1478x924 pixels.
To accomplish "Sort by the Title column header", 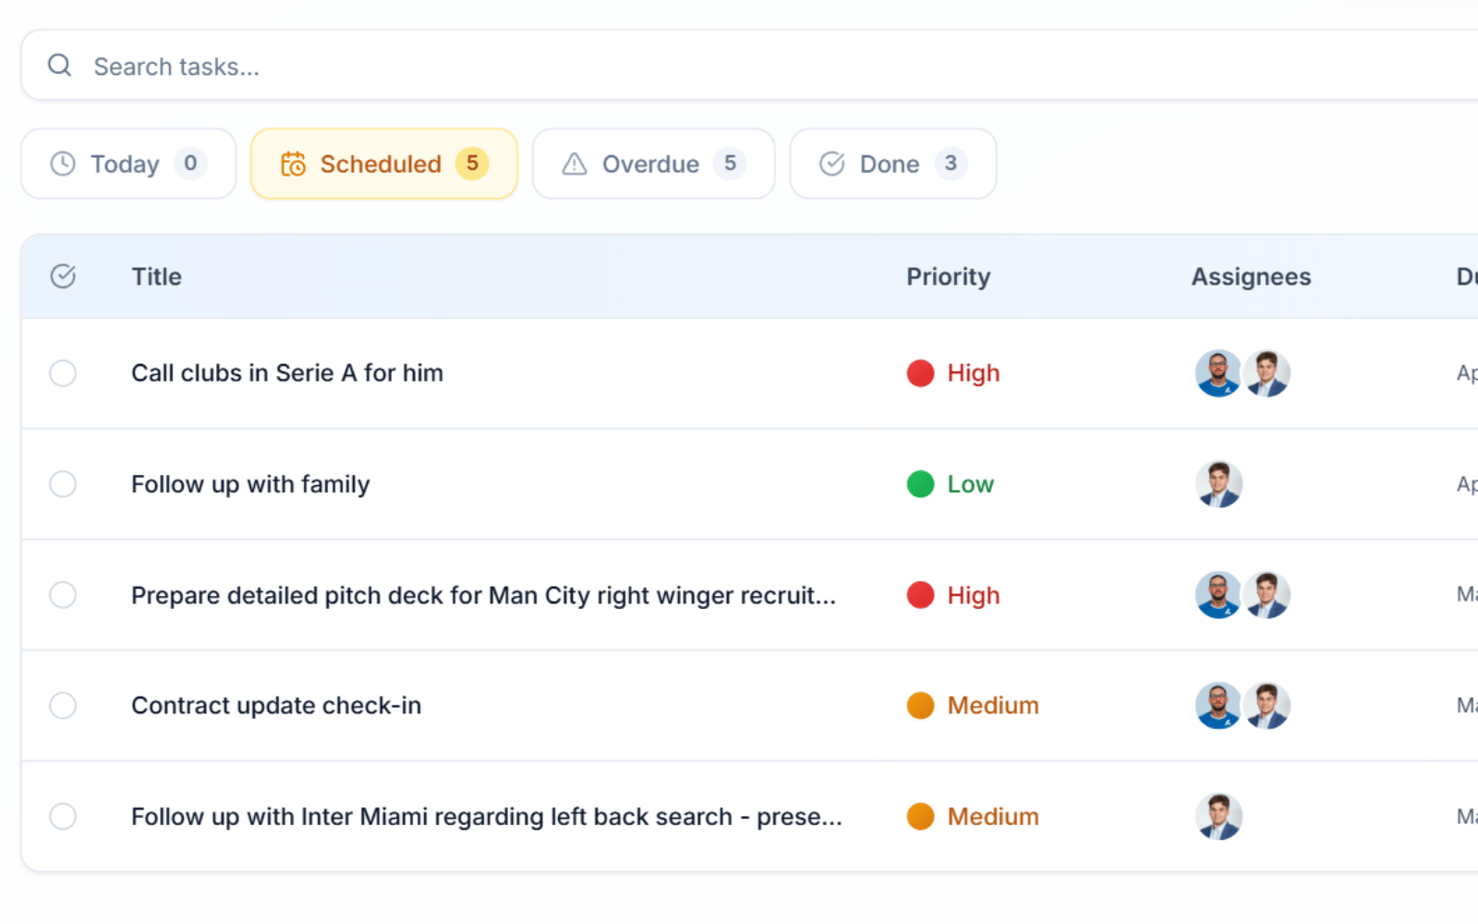I will point(156,276).
